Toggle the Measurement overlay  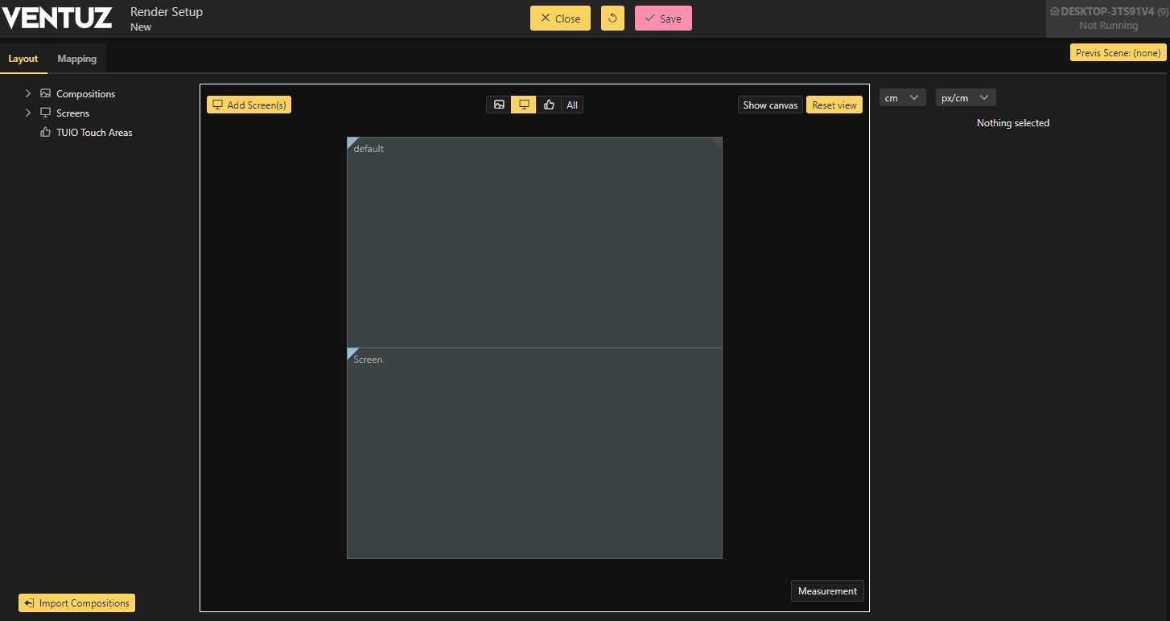[827, 591]
